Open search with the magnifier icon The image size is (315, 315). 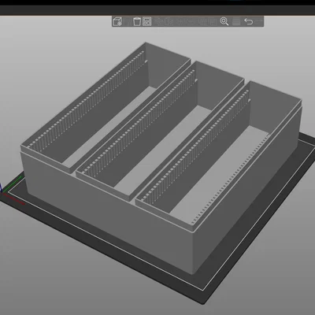click(224, 21)
